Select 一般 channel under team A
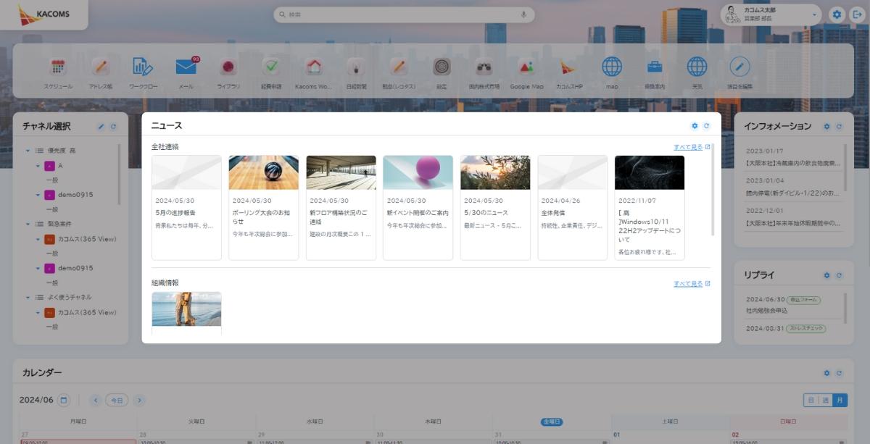 click(52, 180)
